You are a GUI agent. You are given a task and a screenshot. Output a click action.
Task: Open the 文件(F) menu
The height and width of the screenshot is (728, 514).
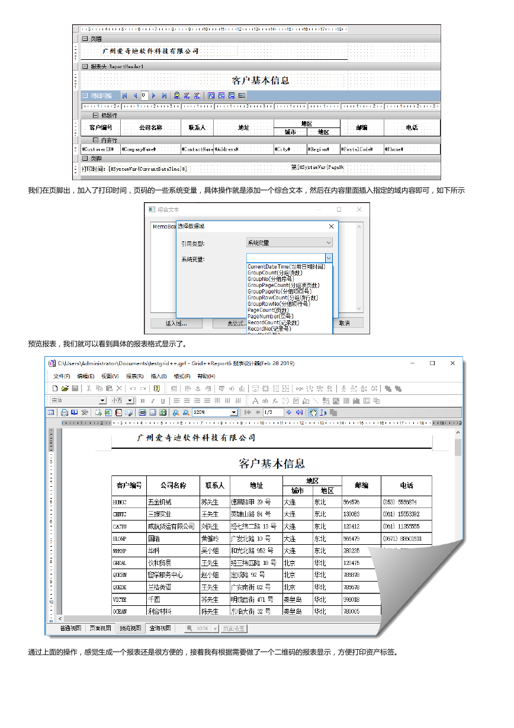coord(62,376)
